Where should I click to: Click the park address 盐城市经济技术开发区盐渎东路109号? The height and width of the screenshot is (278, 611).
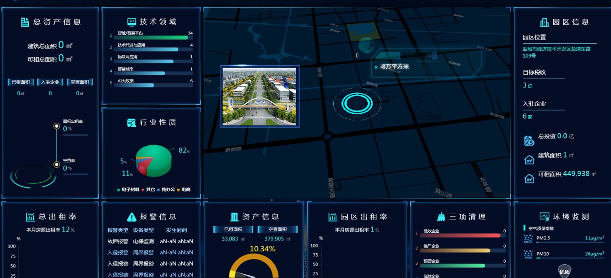556,52
